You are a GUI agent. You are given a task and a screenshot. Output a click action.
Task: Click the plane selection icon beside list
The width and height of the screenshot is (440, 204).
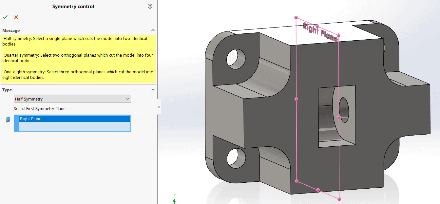click(8, 120)
